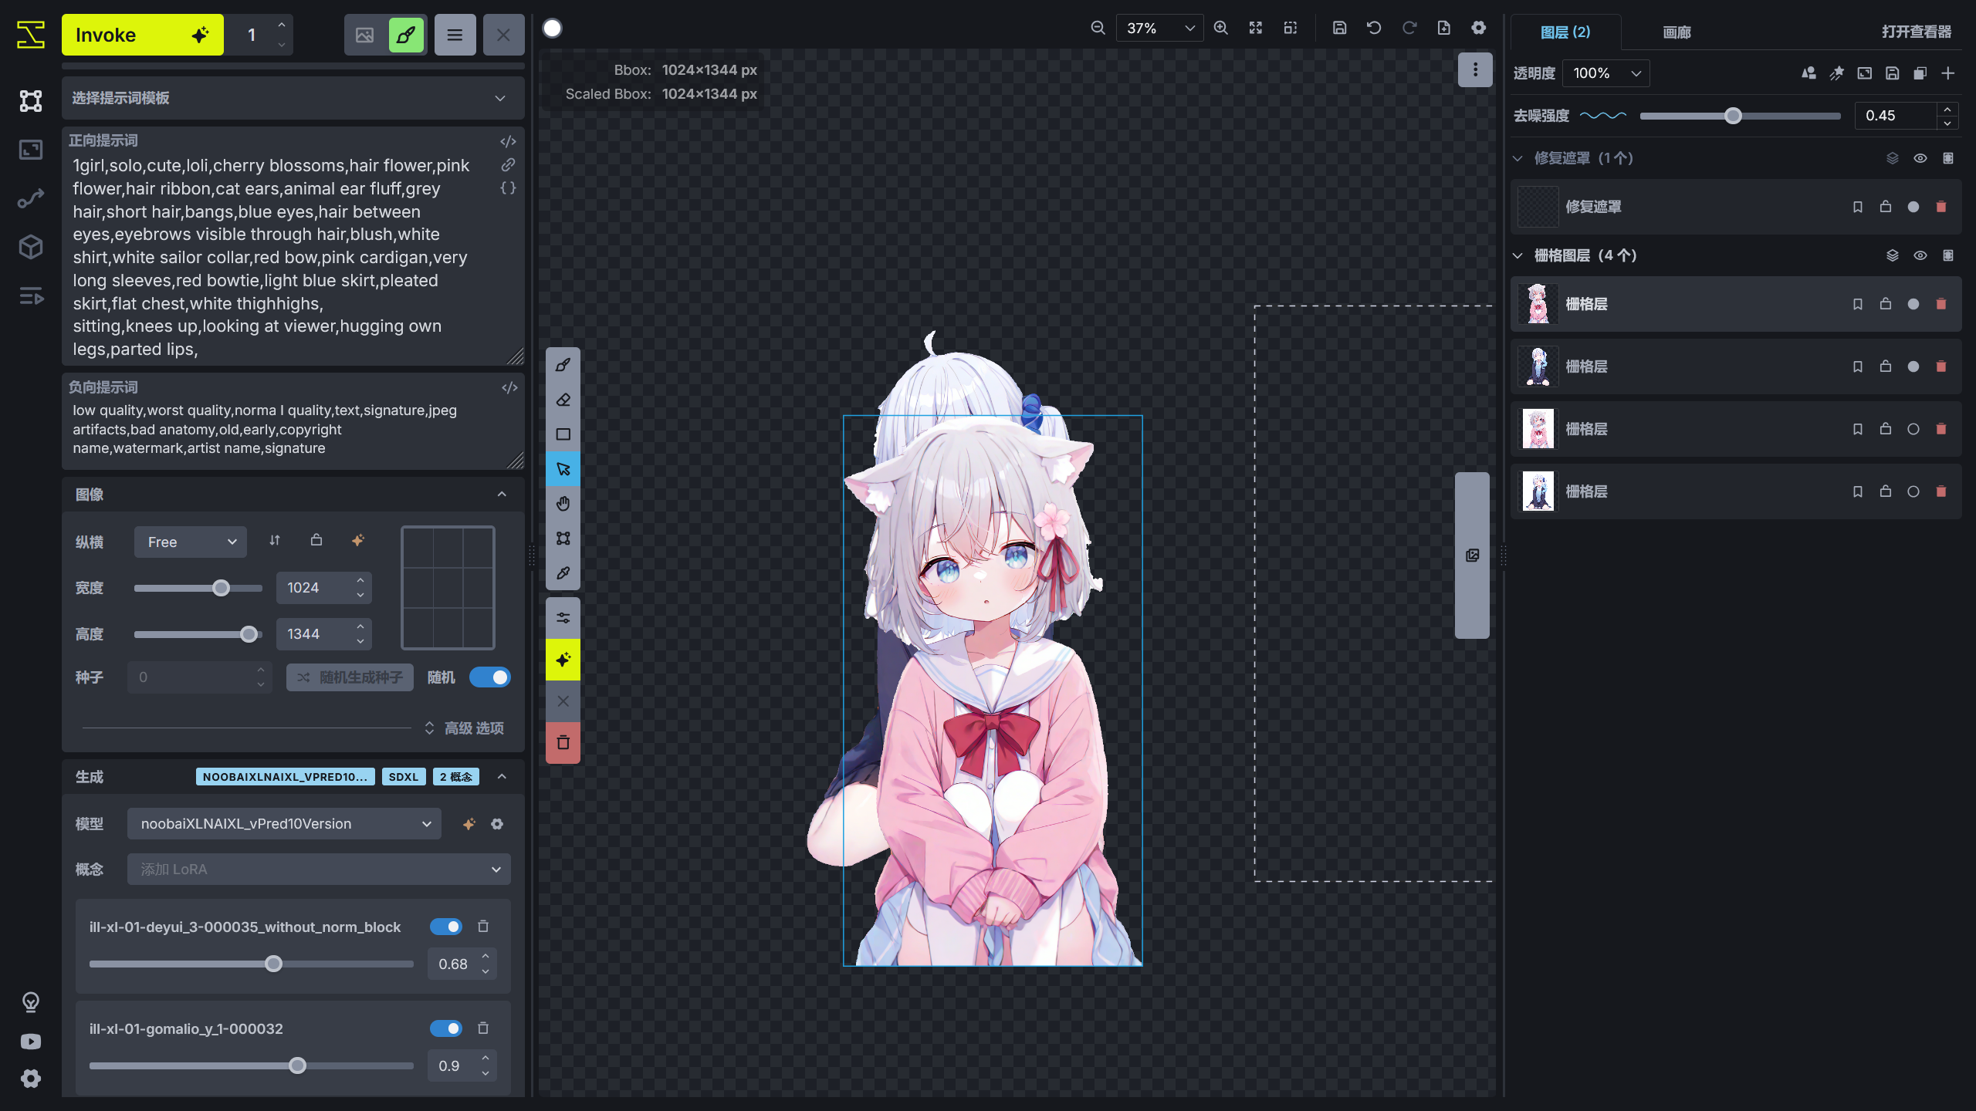This screenshot has width=1976, height=1111.
Task: Switch to the 画廊 tab
Action: click(x=1676, y=32)
